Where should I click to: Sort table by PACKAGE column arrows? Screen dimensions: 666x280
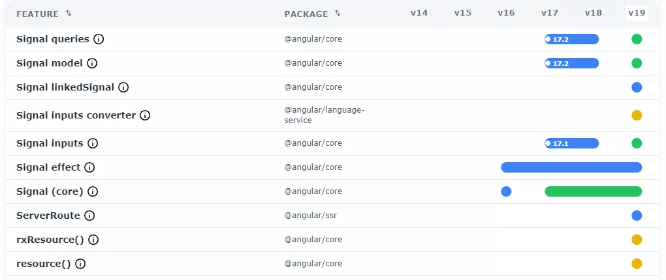(x=338, y=14)
